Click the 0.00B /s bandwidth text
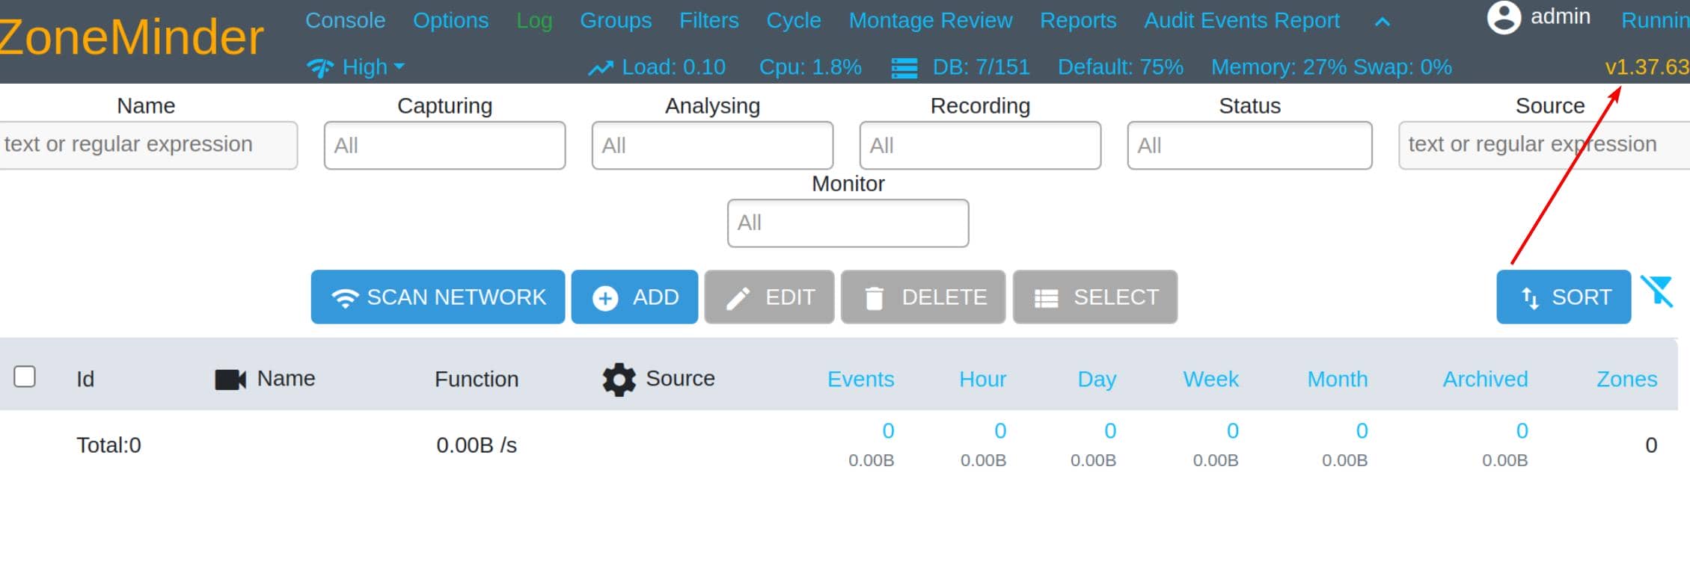 pos(477,445)
